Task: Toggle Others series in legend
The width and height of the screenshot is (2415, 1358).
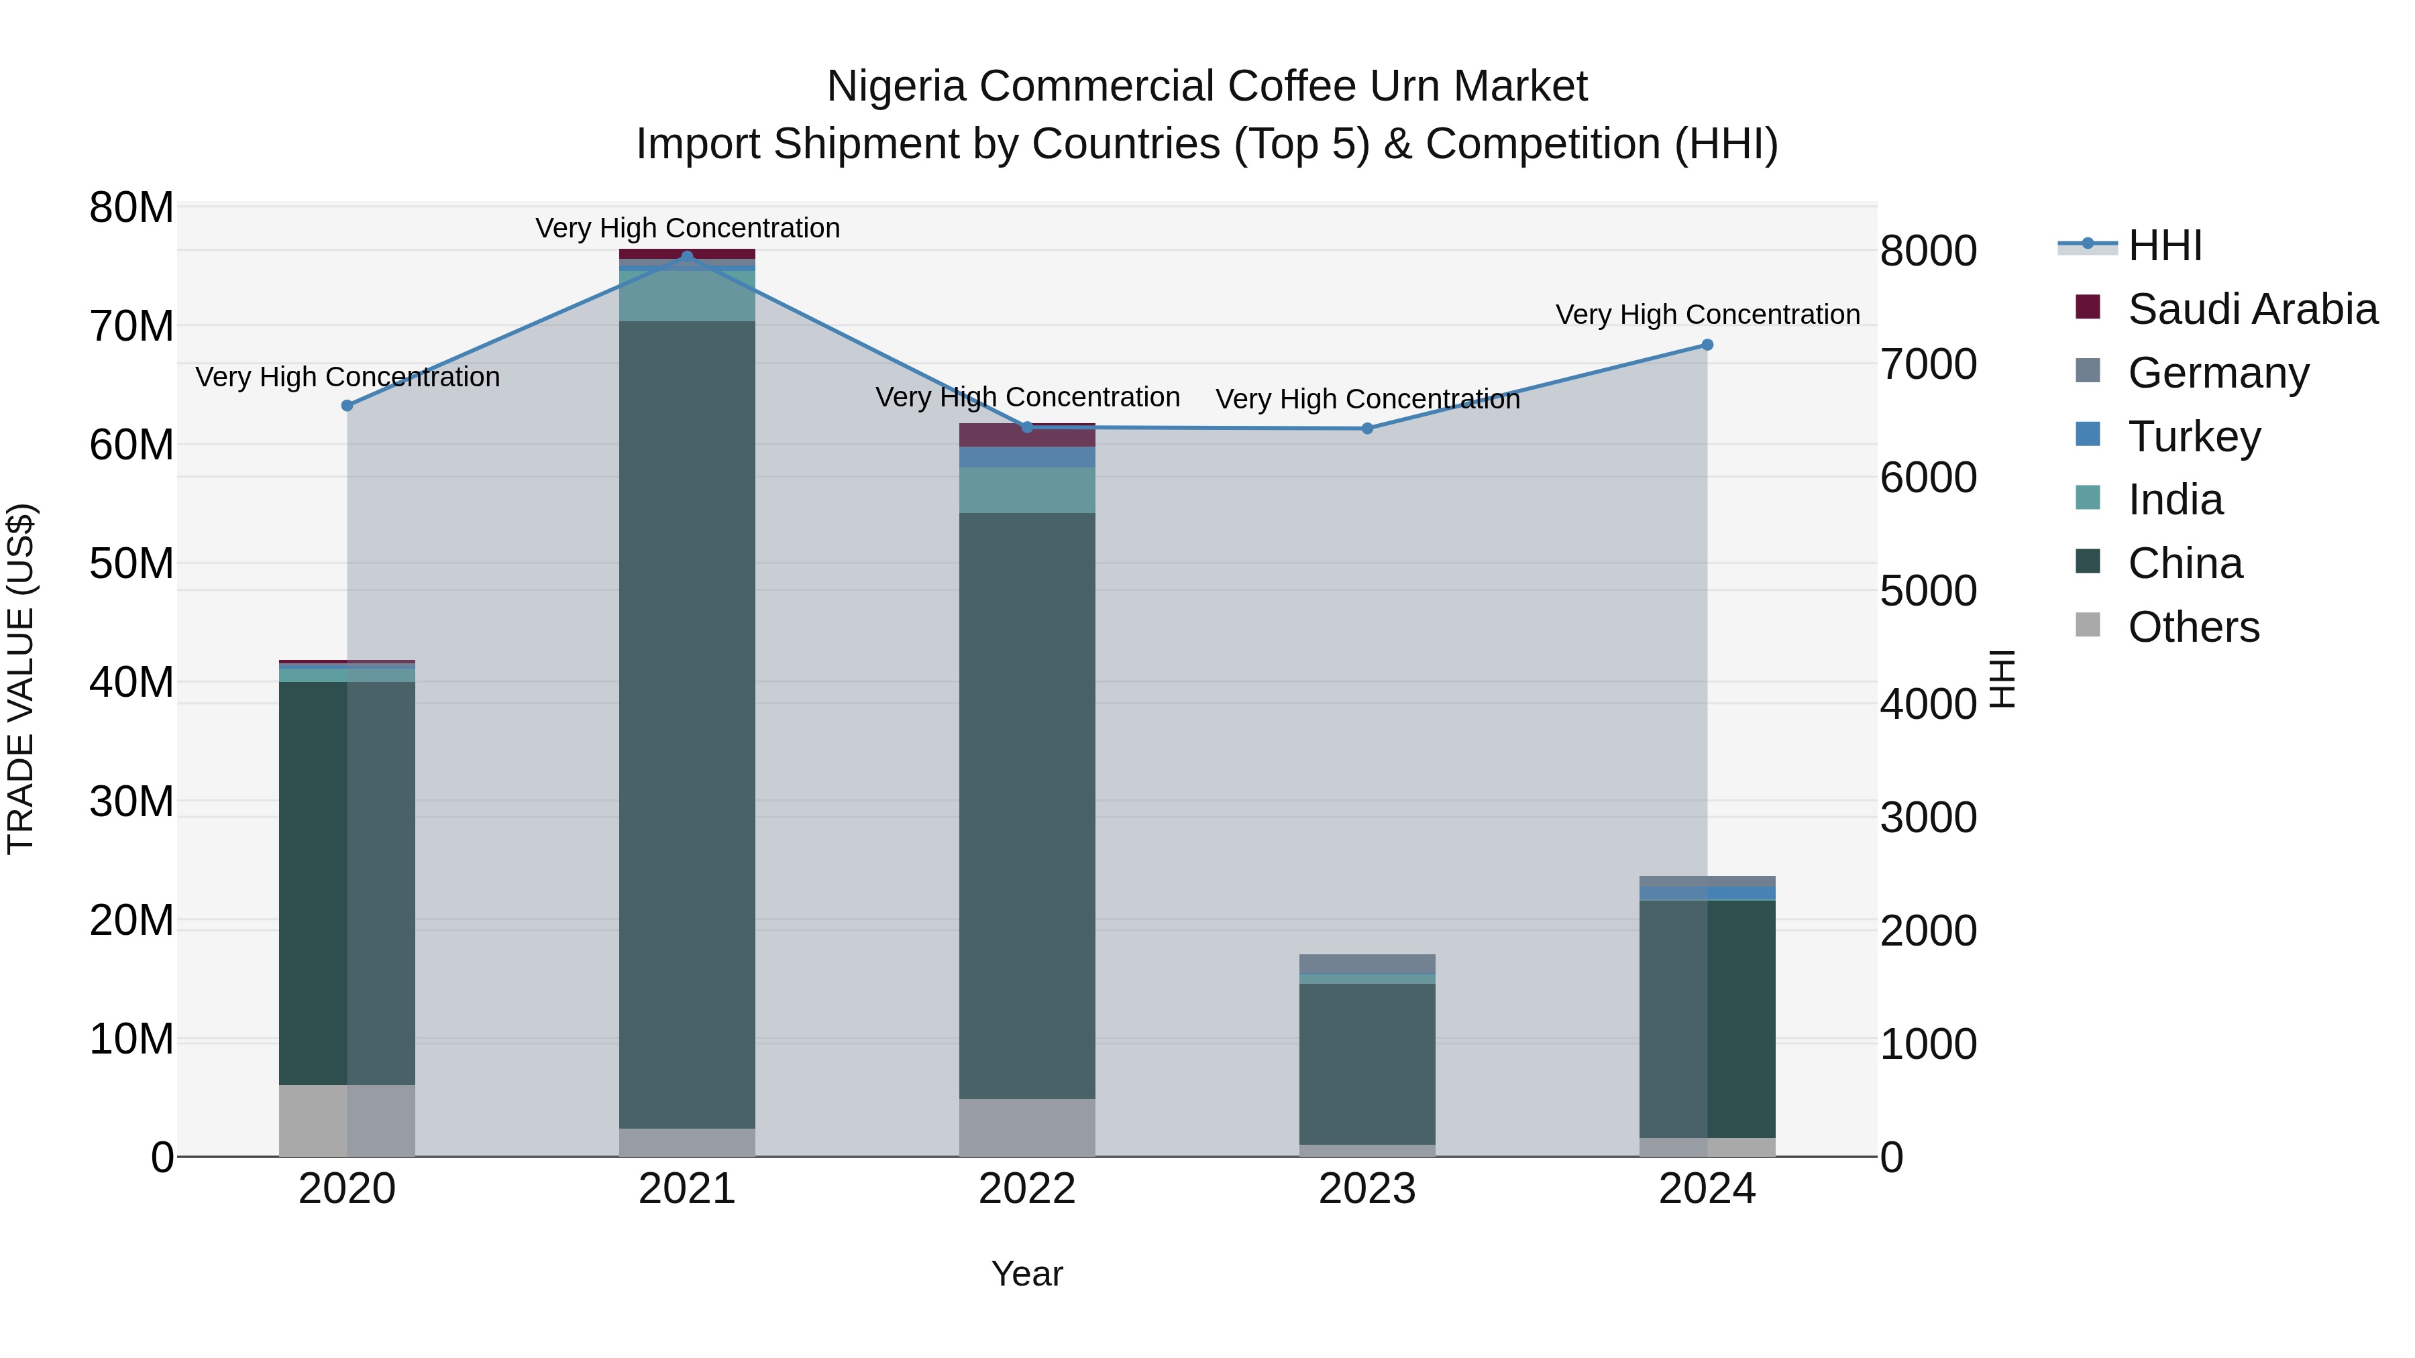Action: pos(2167,627)
